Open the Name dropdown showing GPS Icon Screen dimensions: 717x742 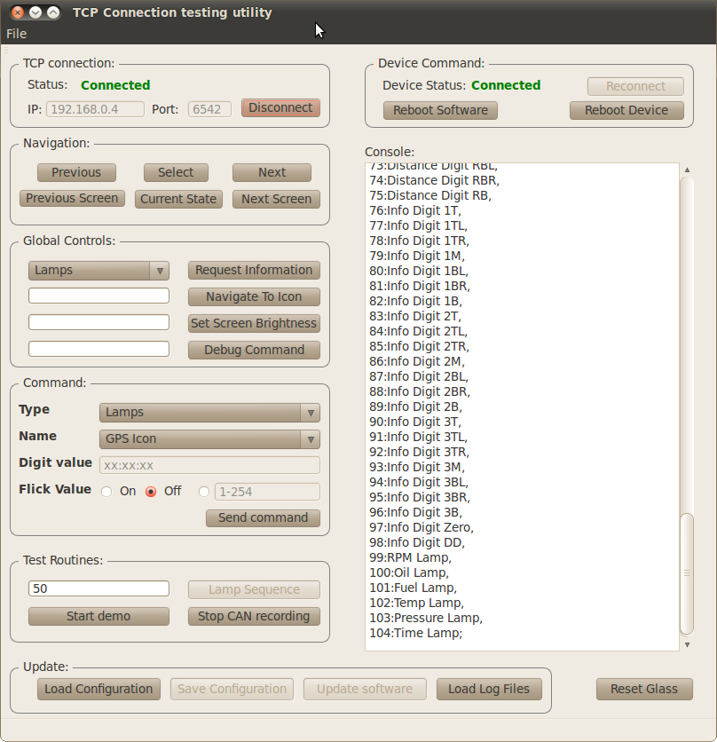click(209, 438)
